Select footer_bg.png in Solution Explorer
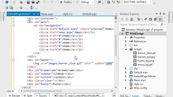 146,61
